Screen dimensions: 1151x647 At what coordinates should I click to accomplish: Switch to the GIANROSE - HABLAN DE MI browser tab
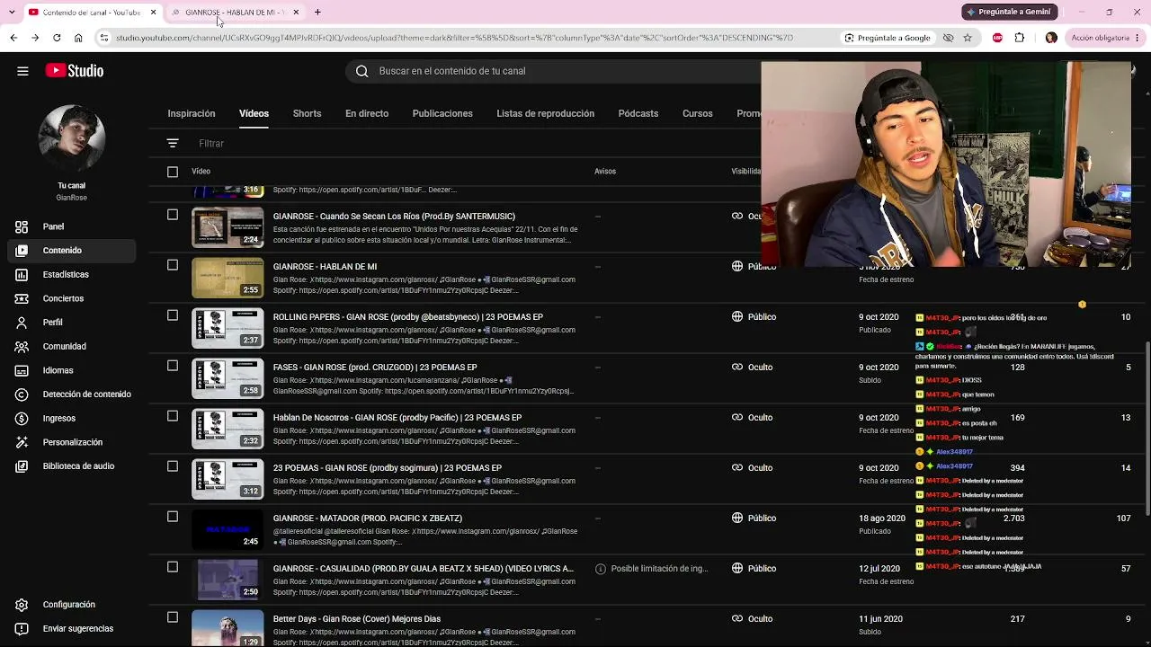point(236,13)
